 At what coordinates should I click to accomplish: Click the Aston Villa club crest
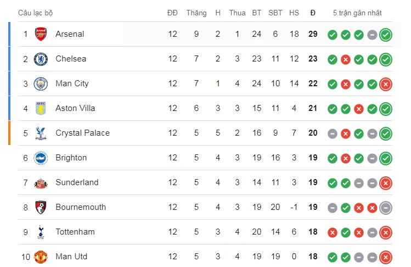41,108
